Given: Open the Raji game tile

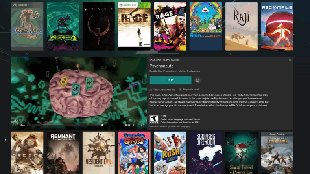Looking at the screenshot, I should point(242,26).
